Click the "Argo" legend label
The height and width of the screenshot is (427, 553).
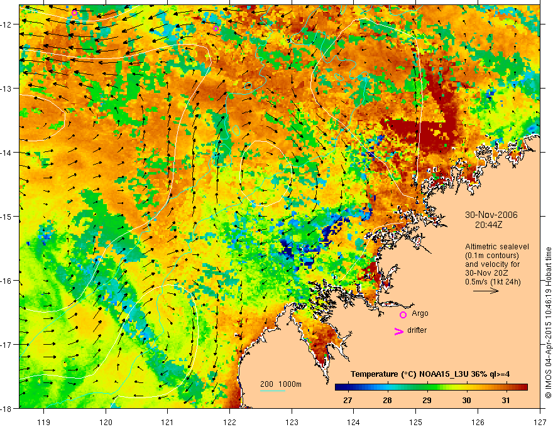tap(420, 313)
